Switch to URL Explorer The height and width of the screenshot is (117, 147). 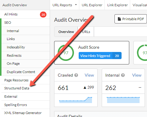pos(92,5)
